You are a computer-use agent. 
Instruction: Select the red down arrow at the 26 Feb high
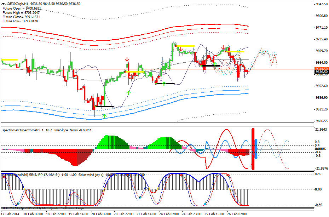pyautogui.click(x=224, y=48)
